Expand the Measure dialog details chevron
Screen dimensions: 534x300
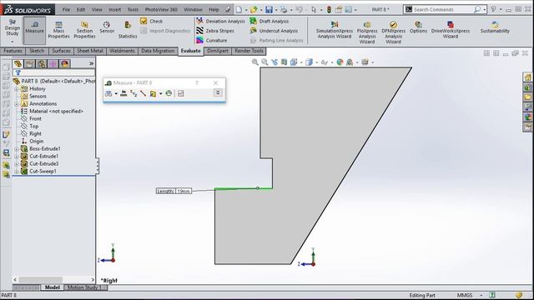pyautogui.click(x=218, y=92)
